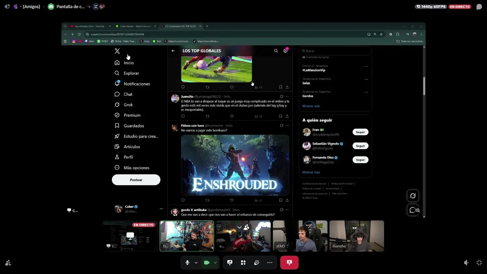
Task: Click the X logo in sidebar
Action: tap(117, 51)
